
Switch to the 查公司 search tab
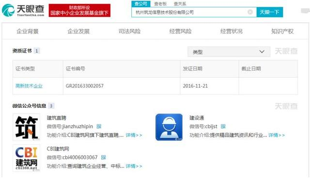point(141,4)
